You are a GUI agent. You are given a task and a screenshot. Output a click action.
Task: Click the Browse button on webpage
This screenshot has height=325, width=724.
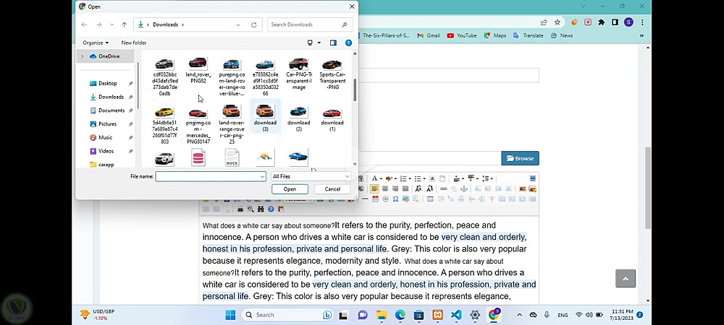click(x=520, y=158)
